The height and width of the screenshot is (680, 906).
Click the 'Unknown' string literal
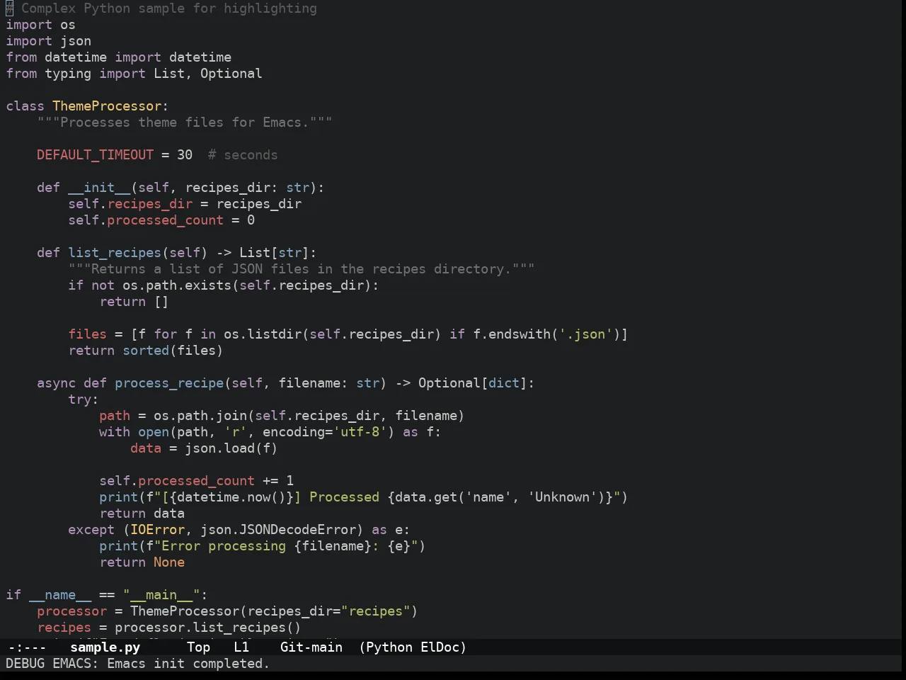pyautogui.click(x=562, y=497)
